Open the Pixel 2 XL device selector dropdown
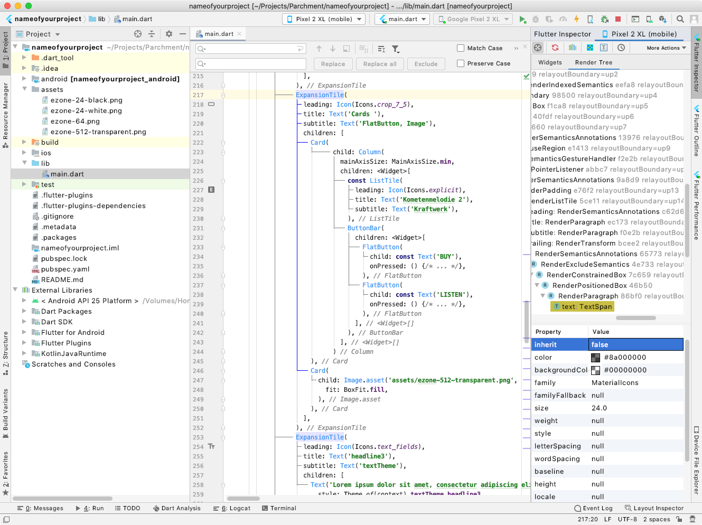Screen dimensions: 702x525 coord(323,18)
